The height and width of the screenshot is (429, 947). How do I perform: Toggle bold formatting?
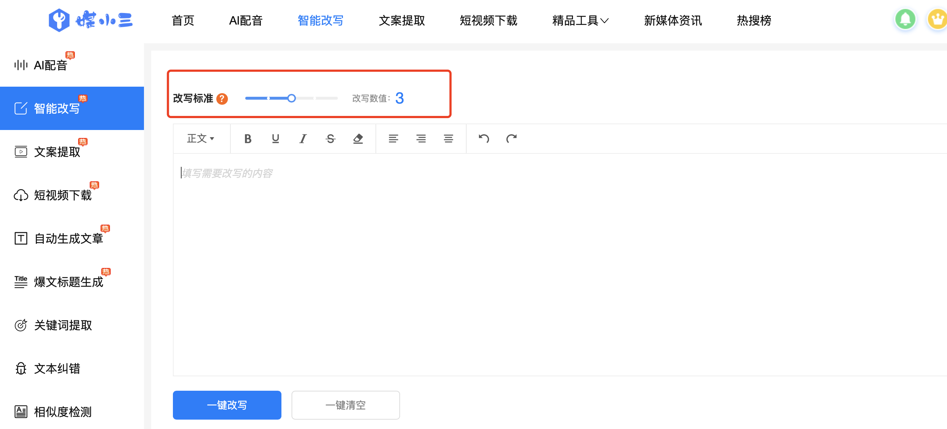248,138
